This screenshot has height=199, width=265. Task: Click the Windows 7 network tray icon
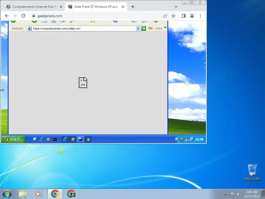pos(226,194)
